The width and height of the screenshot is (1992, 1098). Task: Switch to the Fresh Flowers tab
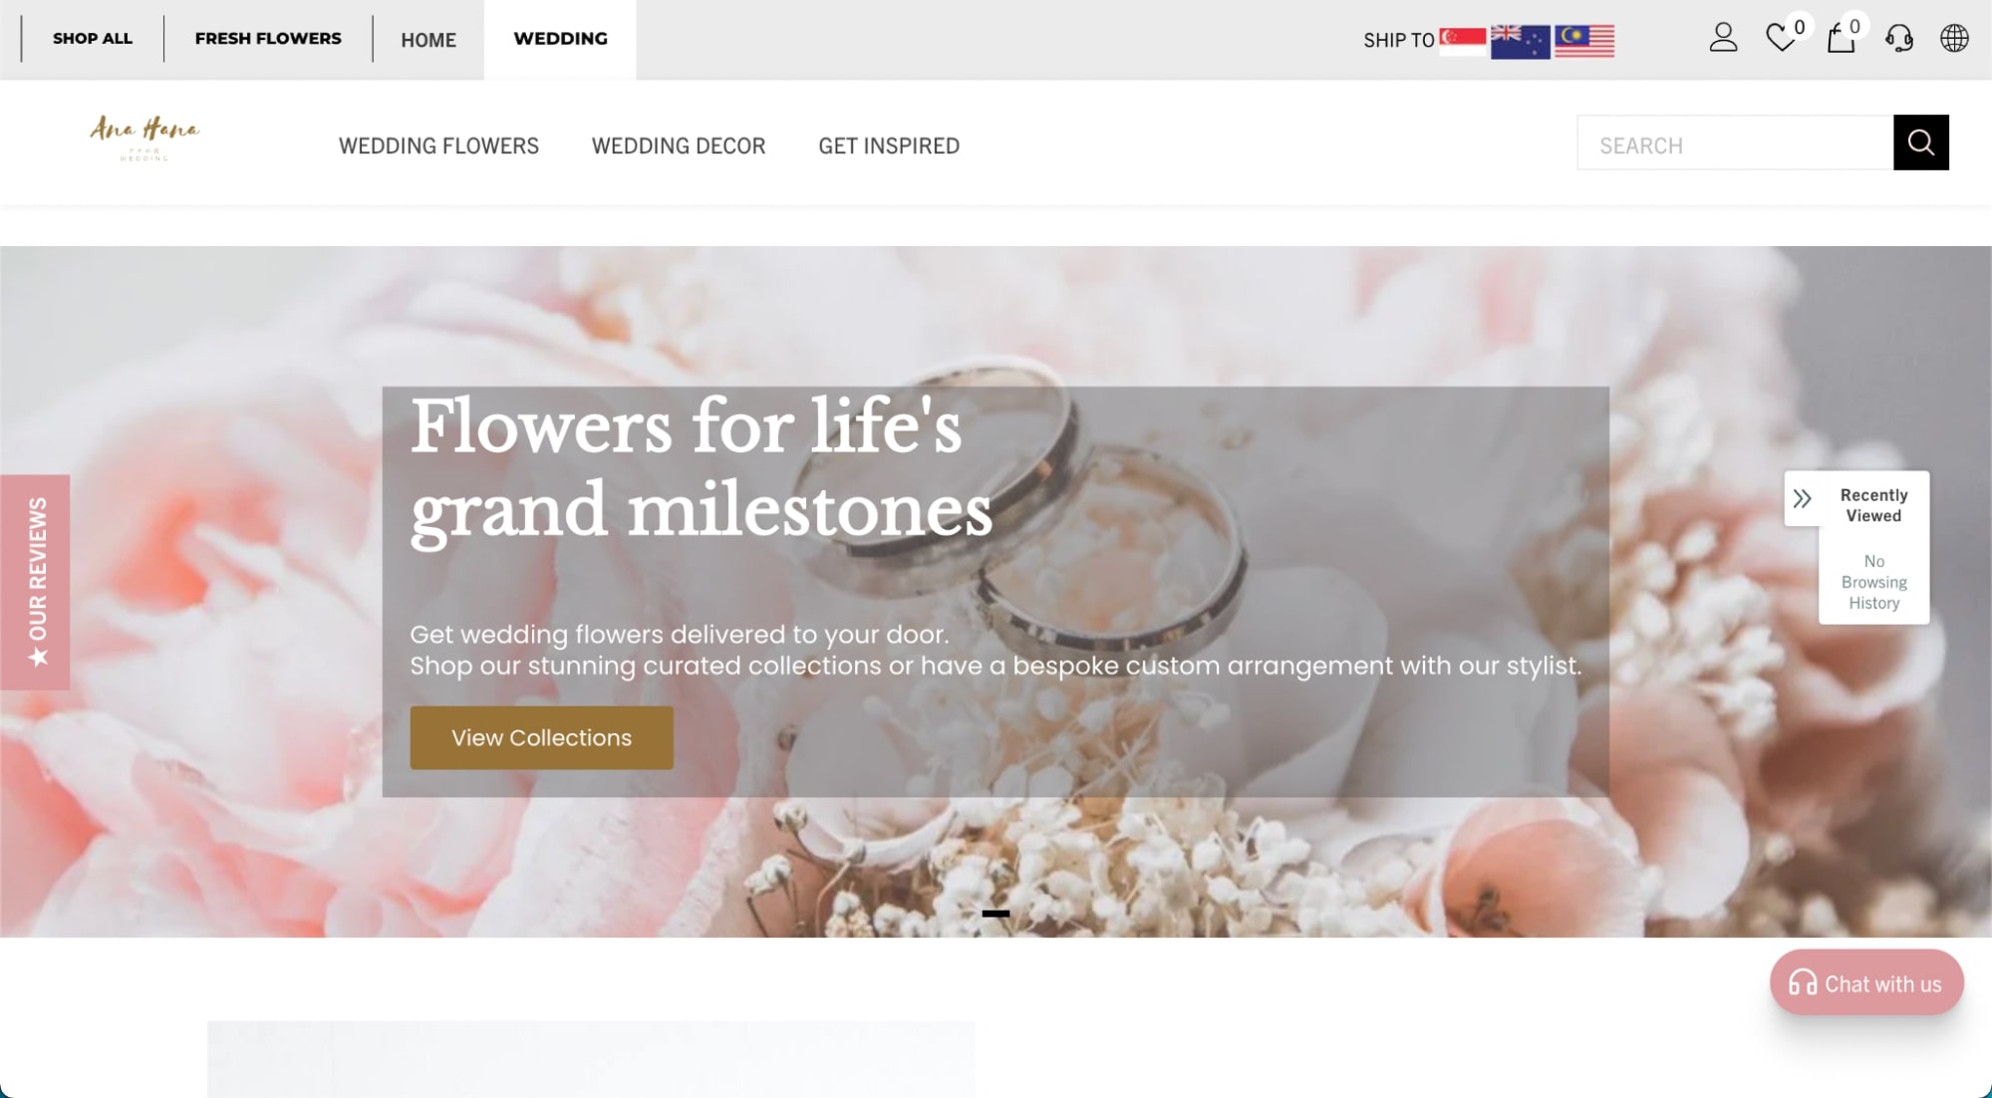pos(268,39)
